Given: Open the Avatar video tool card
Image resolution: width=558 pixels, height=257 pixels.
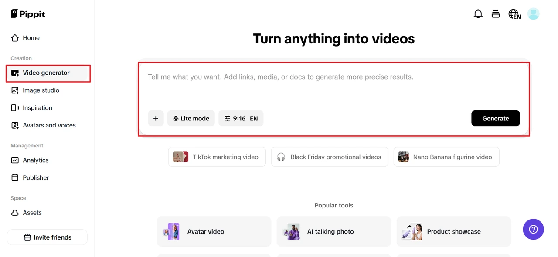Looking at the screenshot, I should (214, 232).
